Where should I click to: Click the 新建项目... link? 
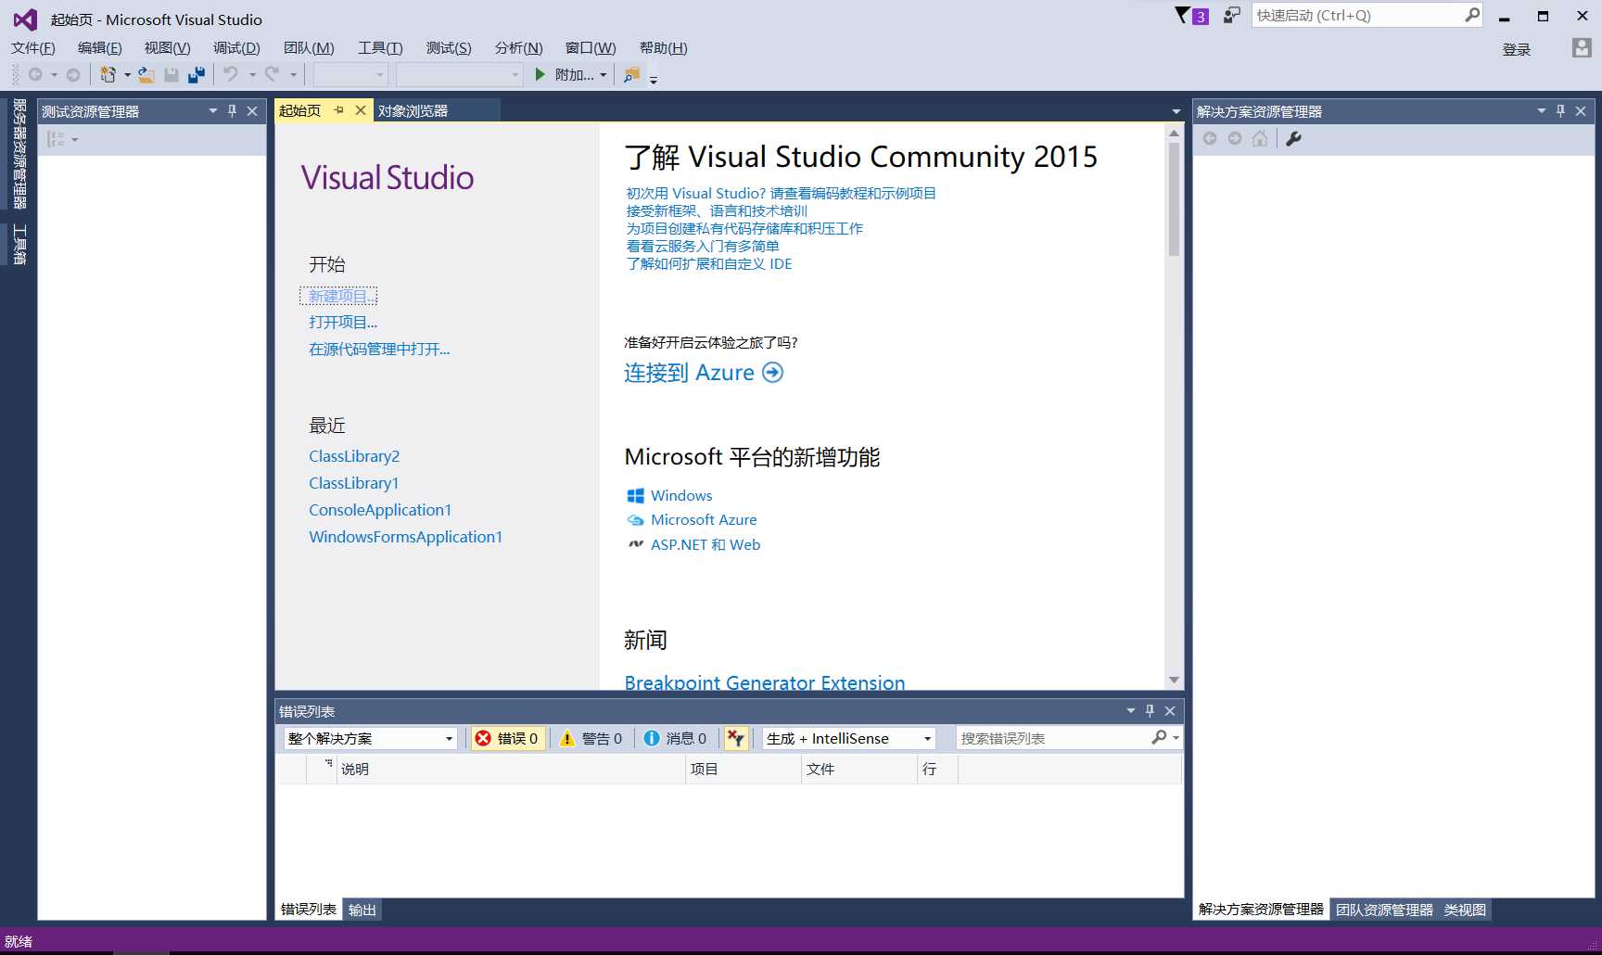pyautogui.click(x=338, y=296)
